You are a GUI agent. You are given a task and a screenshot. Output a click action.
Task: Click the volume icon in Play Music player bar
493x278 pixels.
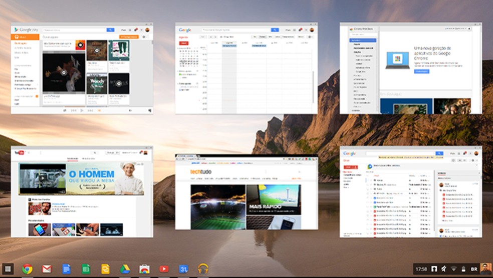130,110
